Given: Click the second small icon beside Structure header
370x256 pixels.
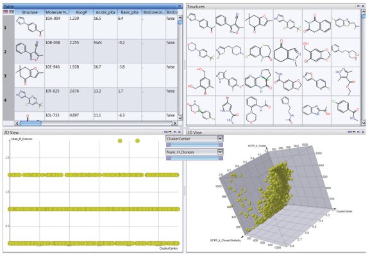Looking at the screenshot, I should tap(12, 12).
